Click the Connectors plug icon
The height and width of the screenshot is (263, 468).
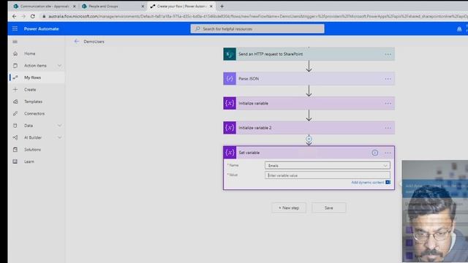(x=15, y=113)
